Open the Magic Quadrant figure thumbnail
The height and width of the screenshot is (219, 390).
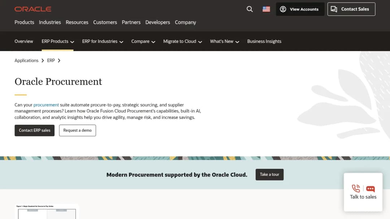click(47, 211)
